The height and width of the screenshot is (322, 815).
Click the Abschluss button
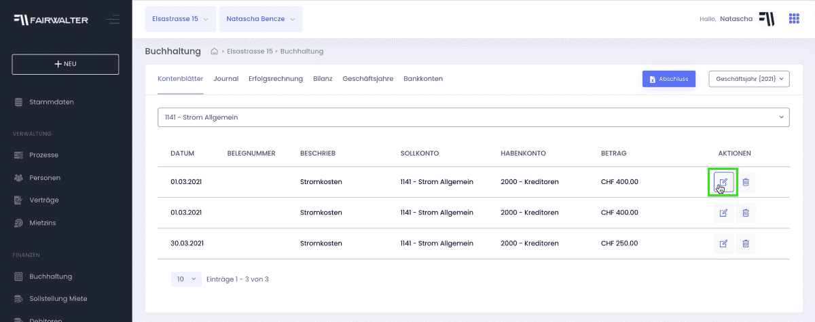click(669, 79)
